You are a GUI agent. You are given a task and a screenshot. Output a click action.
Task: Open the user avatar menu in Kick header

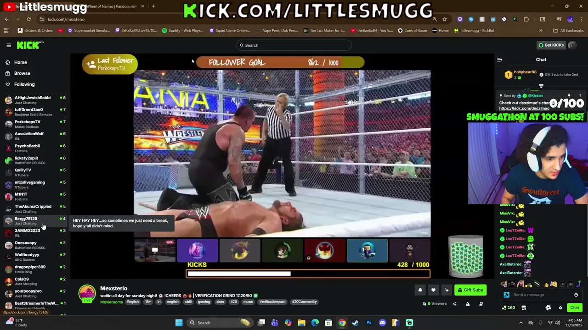click(x=572, y=45)
